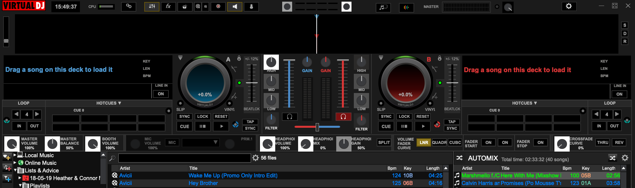Click the add favorite folder heart icon
Image resolution: width=635 pixels, height=188 pixels.
click(7, 157)
